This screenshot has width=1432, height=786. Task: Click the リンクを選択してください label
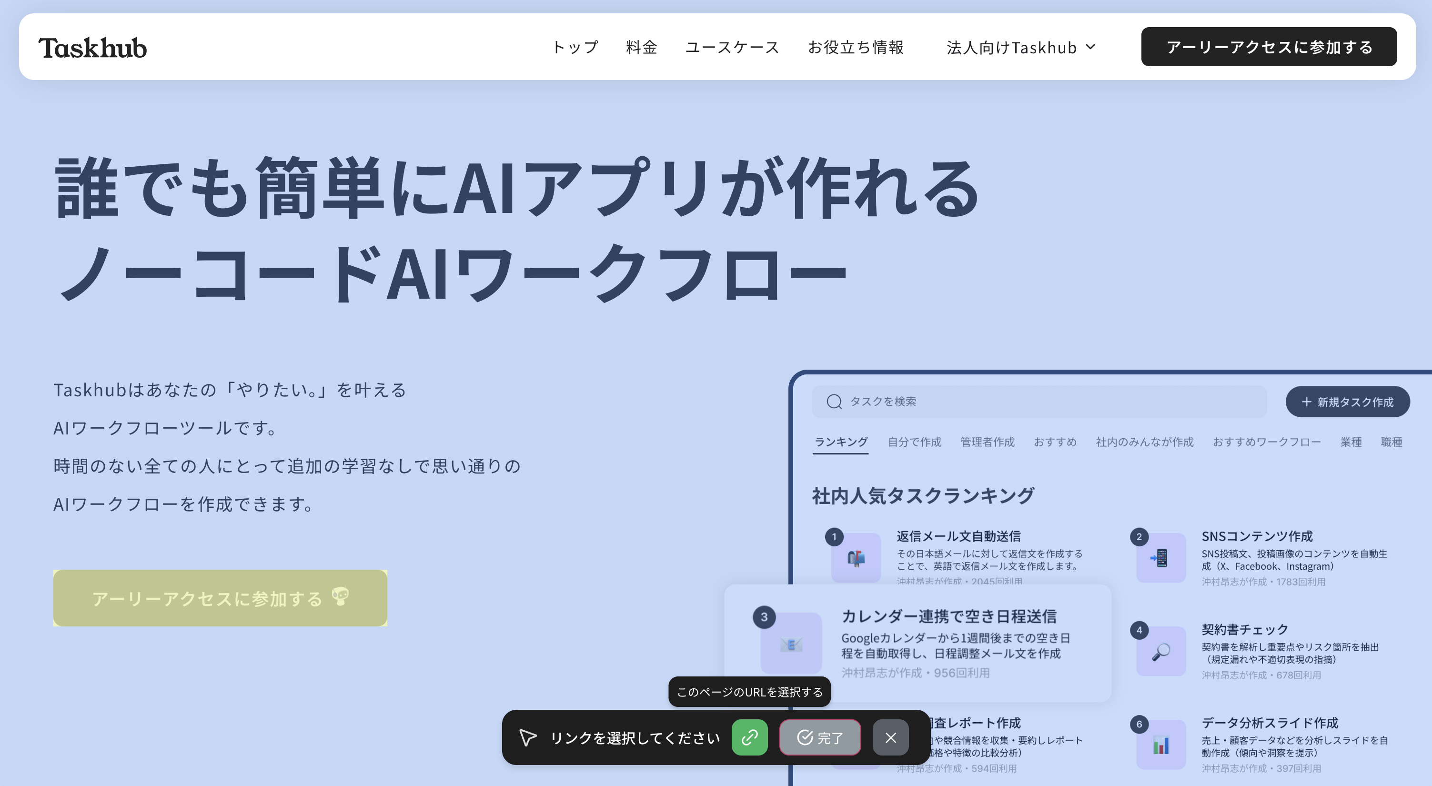635,737
